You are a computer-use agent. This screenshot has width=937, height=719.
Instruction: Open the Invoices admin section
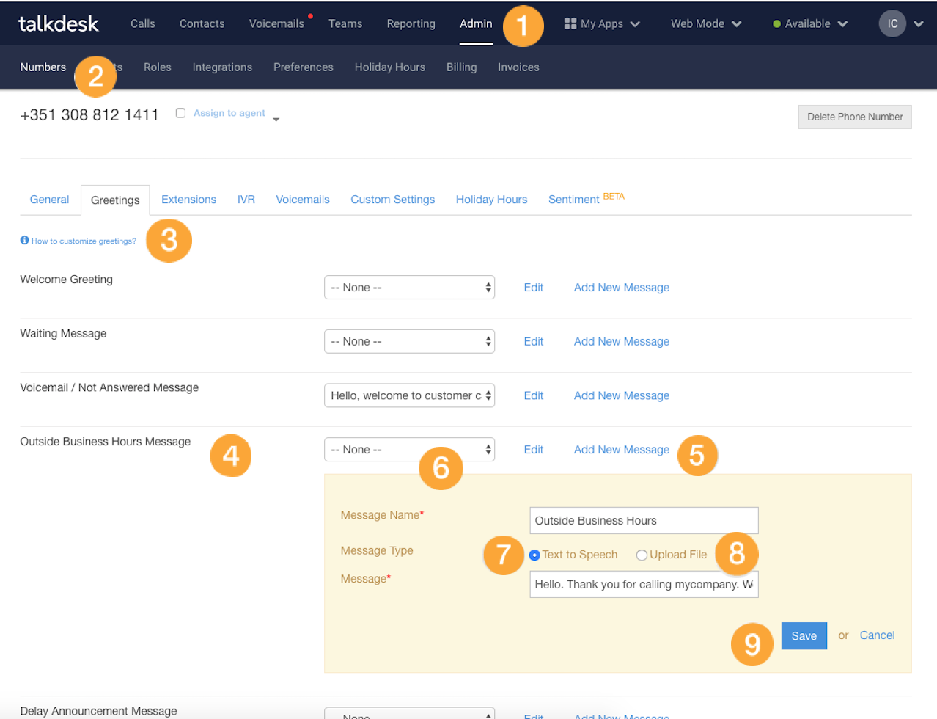(x=518, y=67)
